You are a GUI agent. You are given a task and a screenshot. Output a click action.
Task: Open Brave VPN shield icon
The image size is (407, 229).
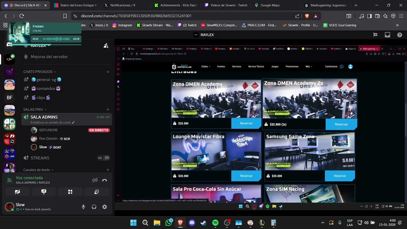point(393,16)
